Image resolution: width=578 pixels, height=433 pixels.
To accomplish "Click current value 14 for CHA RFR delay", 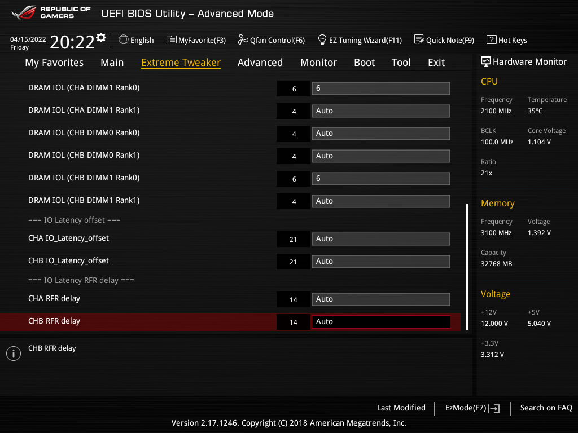I will click(x=293, y=300).
